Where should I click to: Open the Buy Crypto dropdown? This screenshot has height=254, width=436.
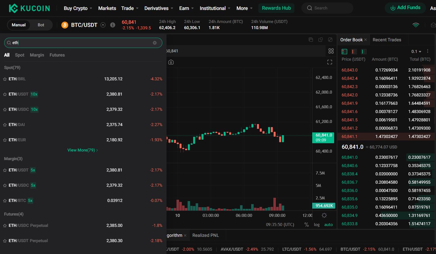tap(78, 8)
